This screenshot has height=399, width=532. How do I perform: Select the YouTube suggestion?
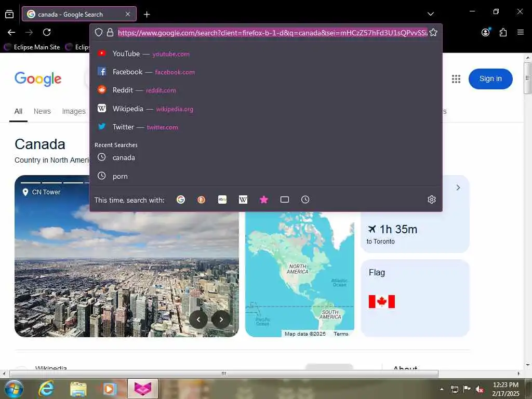[266, 54]
